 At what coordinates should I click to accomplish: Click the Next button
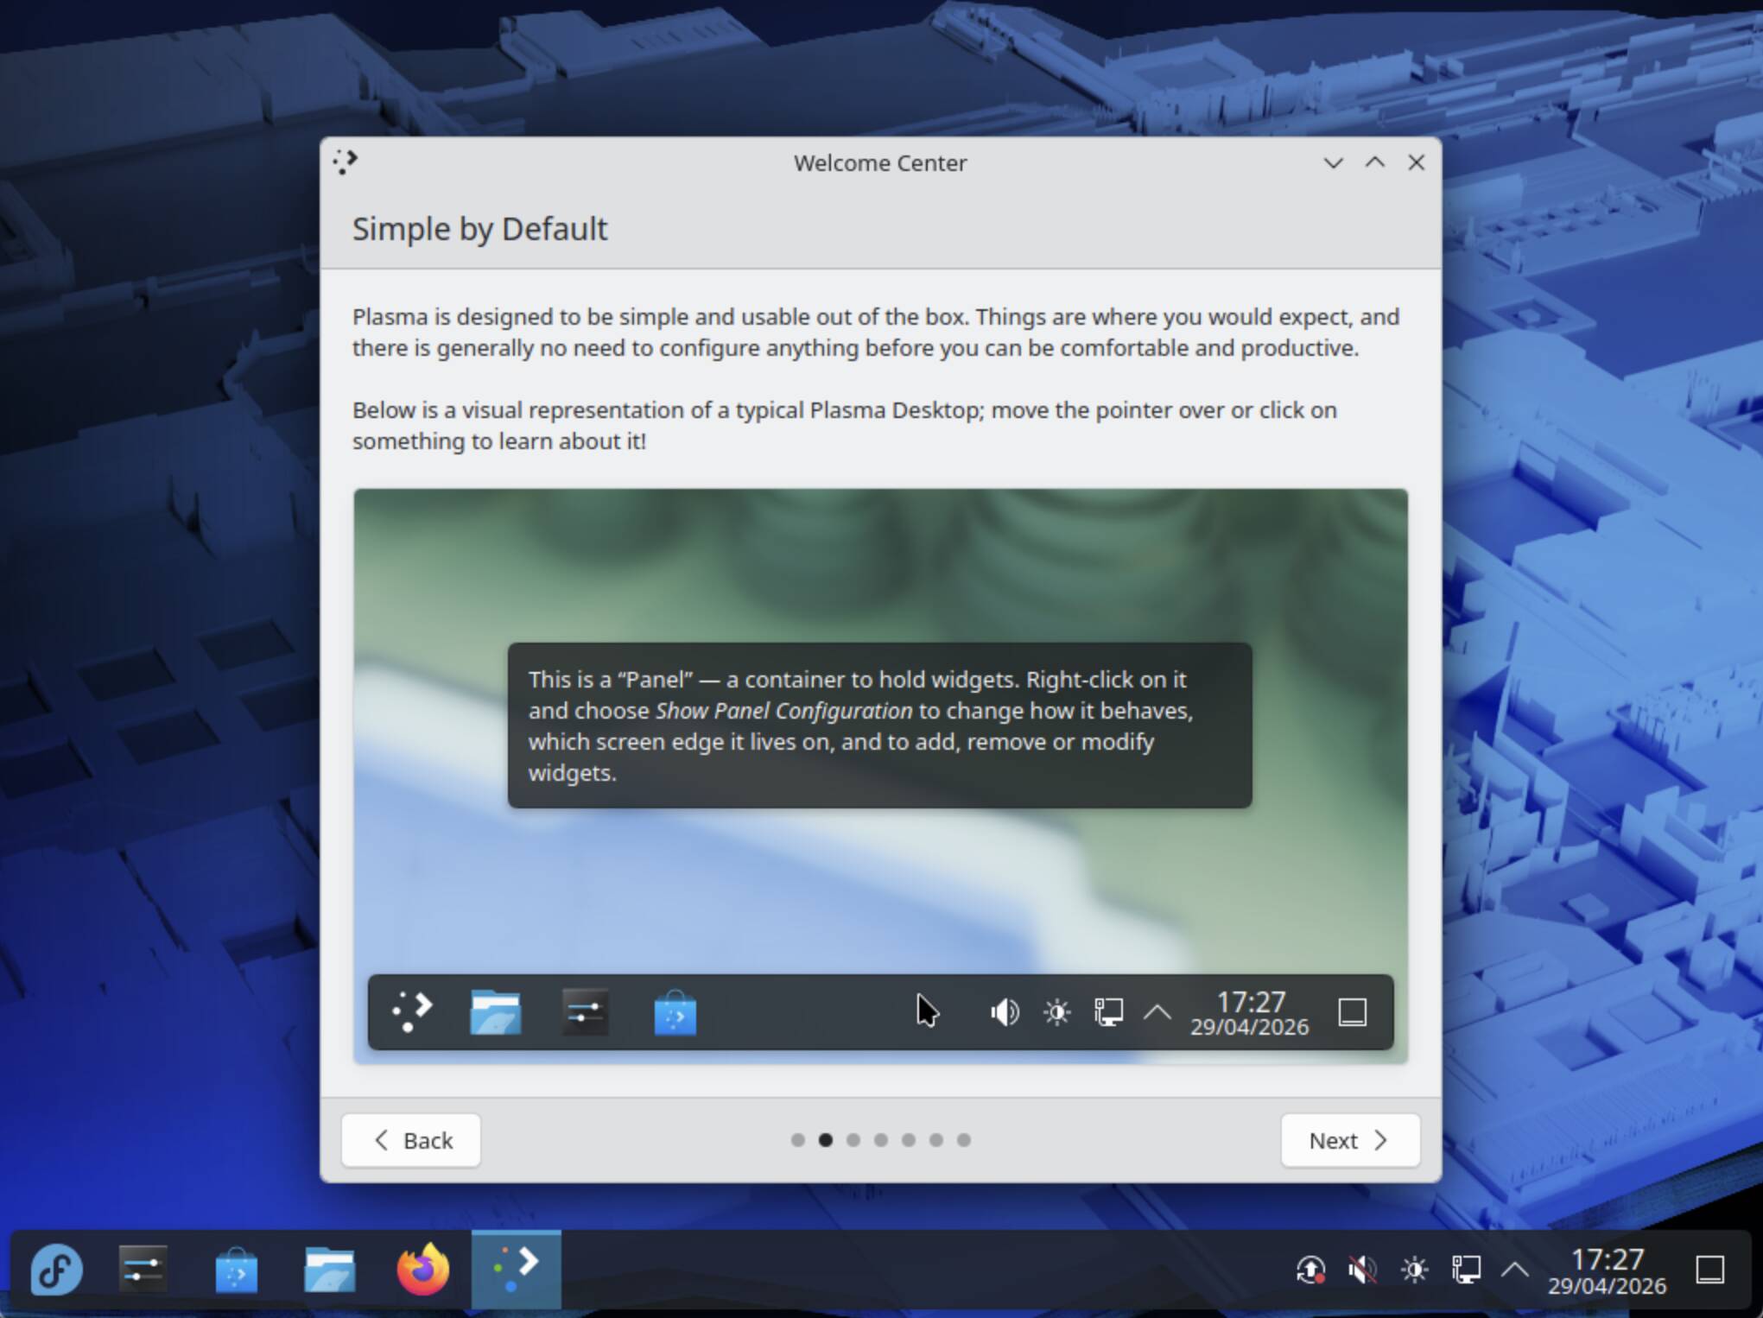tap(1349, 1140)
